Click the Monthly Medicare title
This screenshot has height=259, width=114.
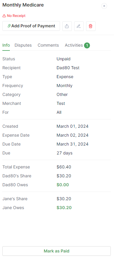[x=23, y=5]
